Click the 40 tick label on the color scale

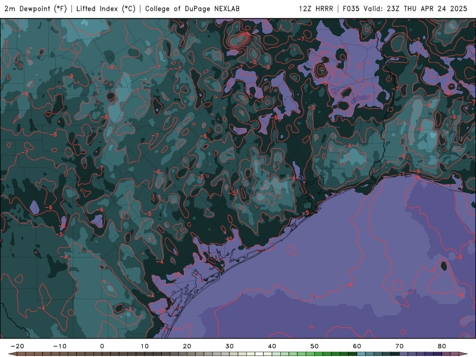[272, 346]
